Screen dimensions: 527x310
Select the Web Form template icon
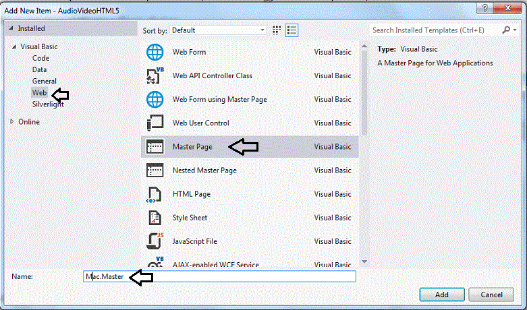(155, 52)
